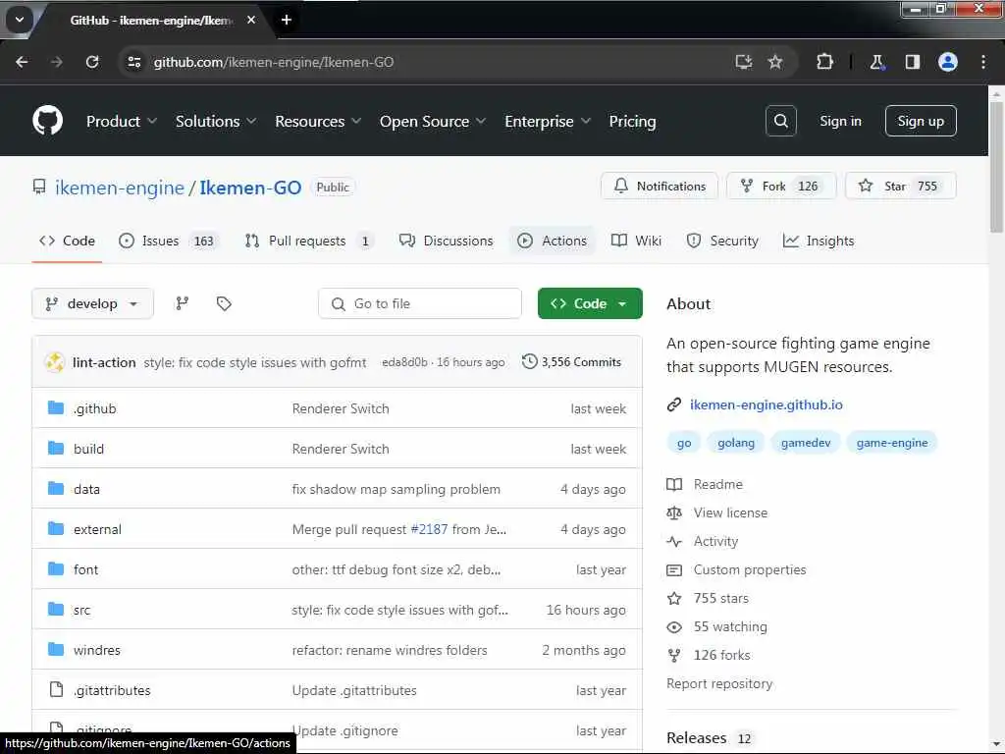Screen dimensions: 1005x754
Task: Toggle the browser side panel icon
Action: pyautogui.click(x=912, y=62)
